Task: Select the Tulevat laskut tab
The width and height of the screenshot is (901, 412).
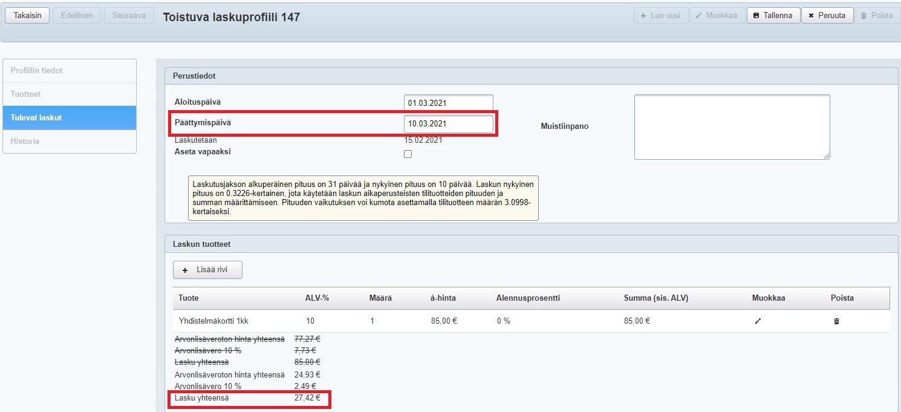Action: (x=70, y=118)
